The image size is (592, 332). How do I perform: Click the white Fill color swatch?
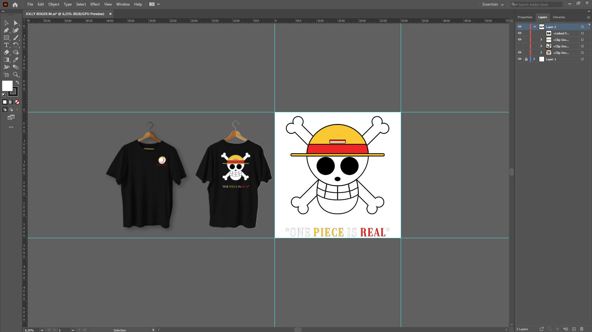tap(7, 86)
